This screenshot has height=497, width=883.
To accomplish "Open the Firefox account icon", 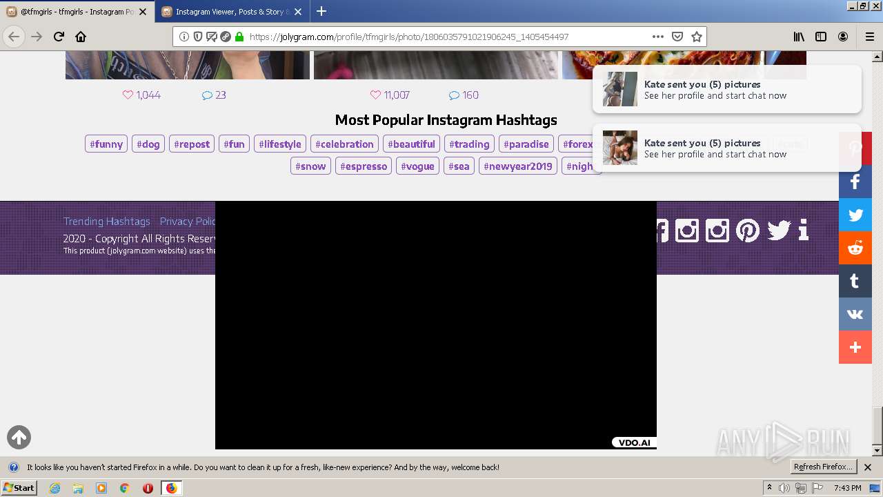I will 843,37.
